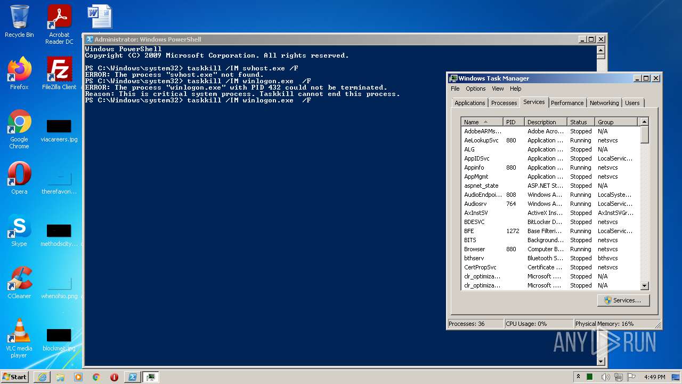Open the Task Manager title bar icon
The height and width of the screenshot is (384, 682).
[x=453, y=78]
